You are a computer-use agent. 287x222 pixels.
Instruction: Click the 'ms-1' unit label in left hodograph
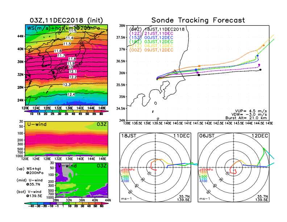pyautogui.click(x=126, y=199)
